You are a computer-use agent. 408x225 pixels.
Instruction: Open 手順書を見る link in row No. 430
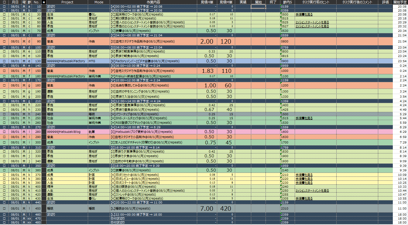pos(304,198)
